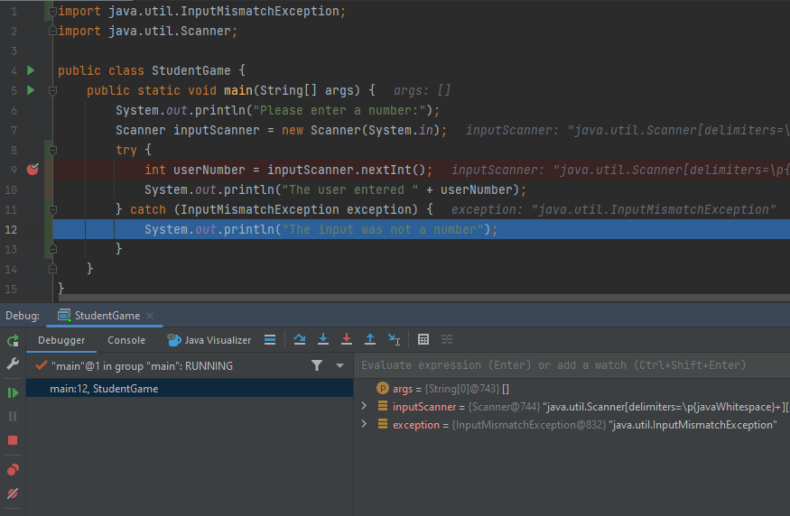The width and height of the screenshot is (790, 516).
Task: Click line number 12 in the gutter
Action: [x=11, y=229]
